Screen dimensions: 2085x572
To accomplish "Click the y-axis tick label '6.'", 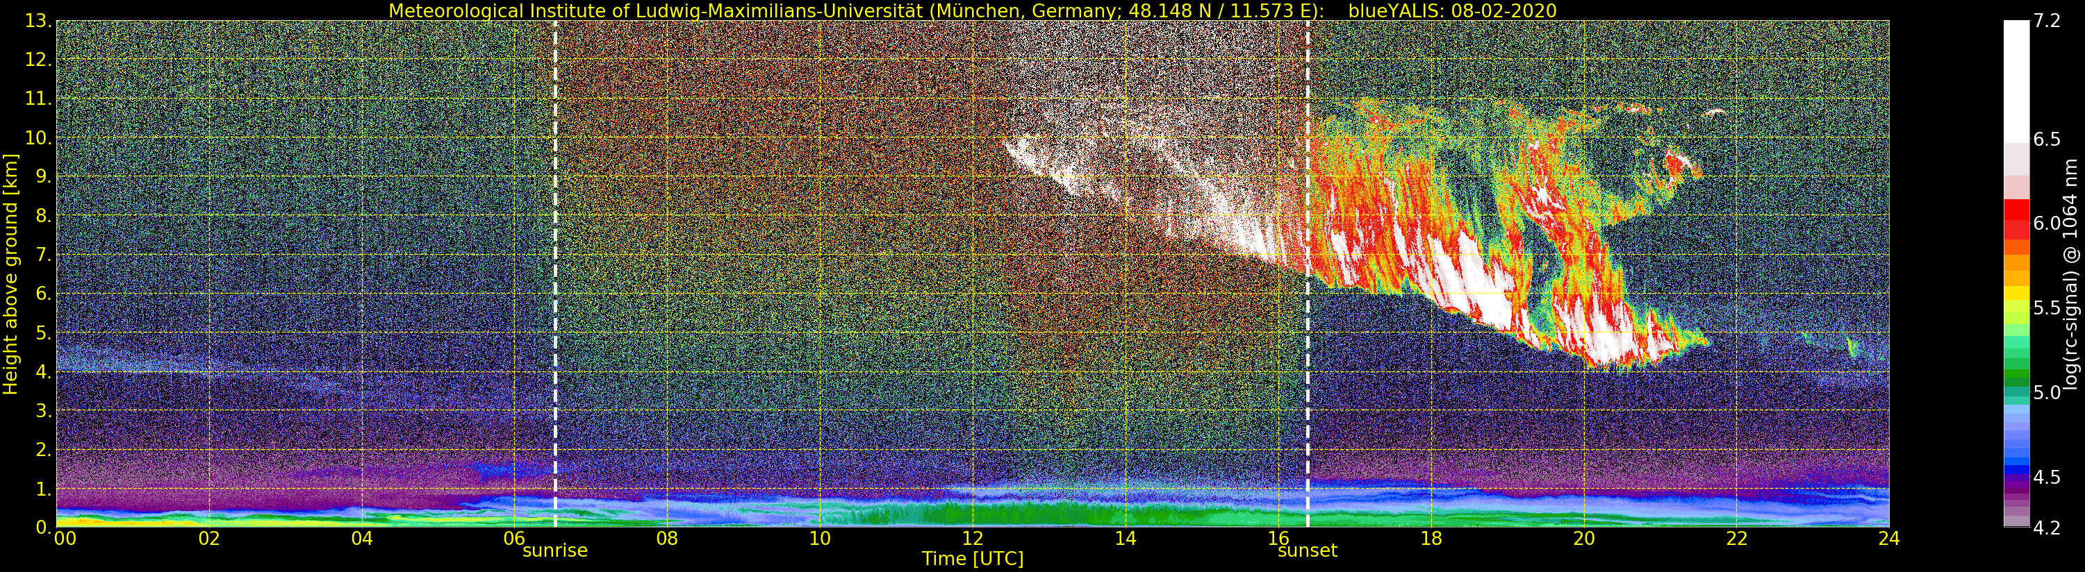I will pyautogui.click(x=44, y=294).
